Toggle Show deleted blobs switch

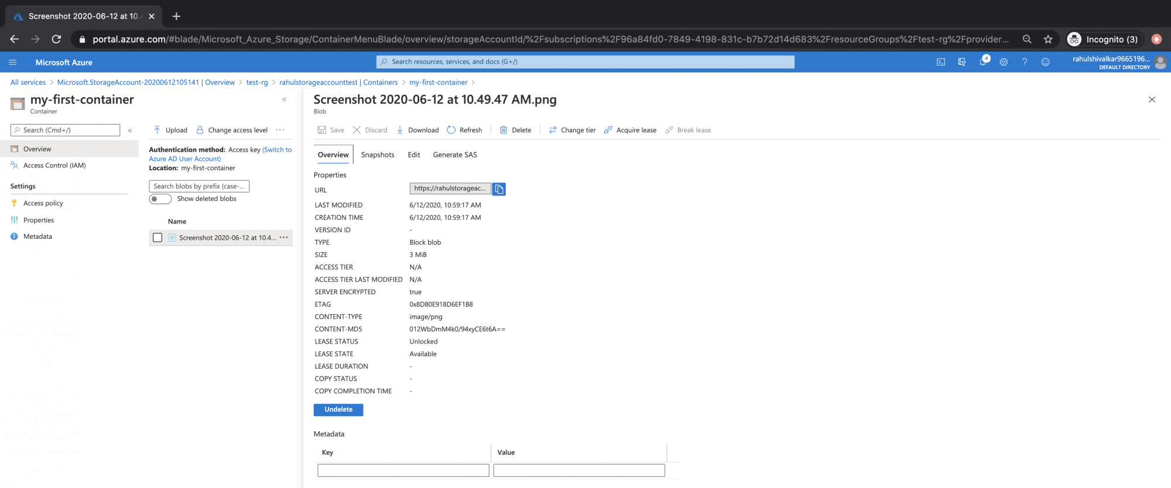160,199
